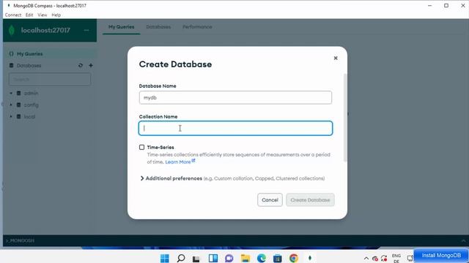Click the Databases stack icon in sidebar
469x263 pixels.
[12, 66]
